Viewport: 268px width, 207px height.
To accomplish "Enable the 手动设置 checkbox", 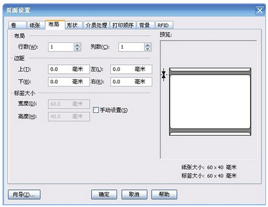I will [96, 110].
